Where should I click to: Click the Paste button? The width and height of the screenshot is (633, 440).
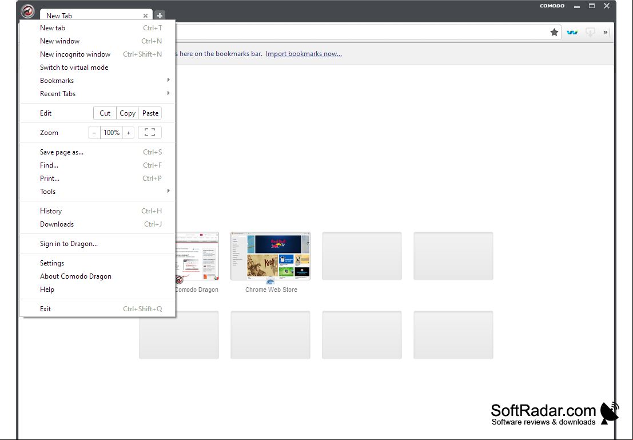point(150,113)
